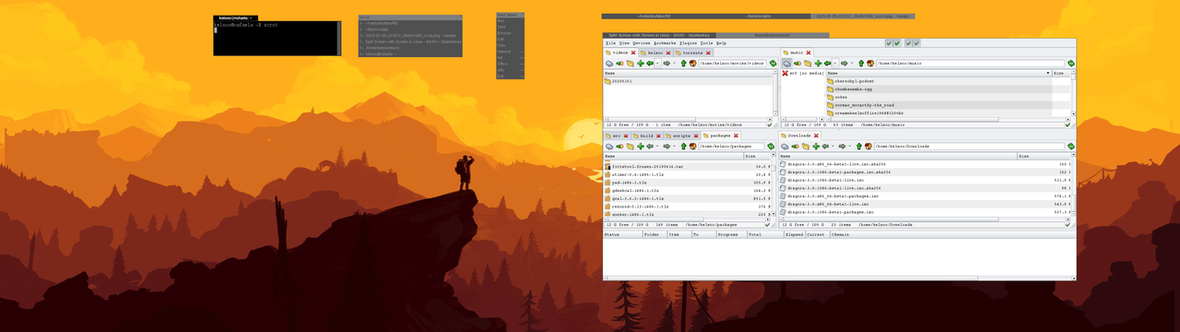Switch to the build tab

[646, 136]
